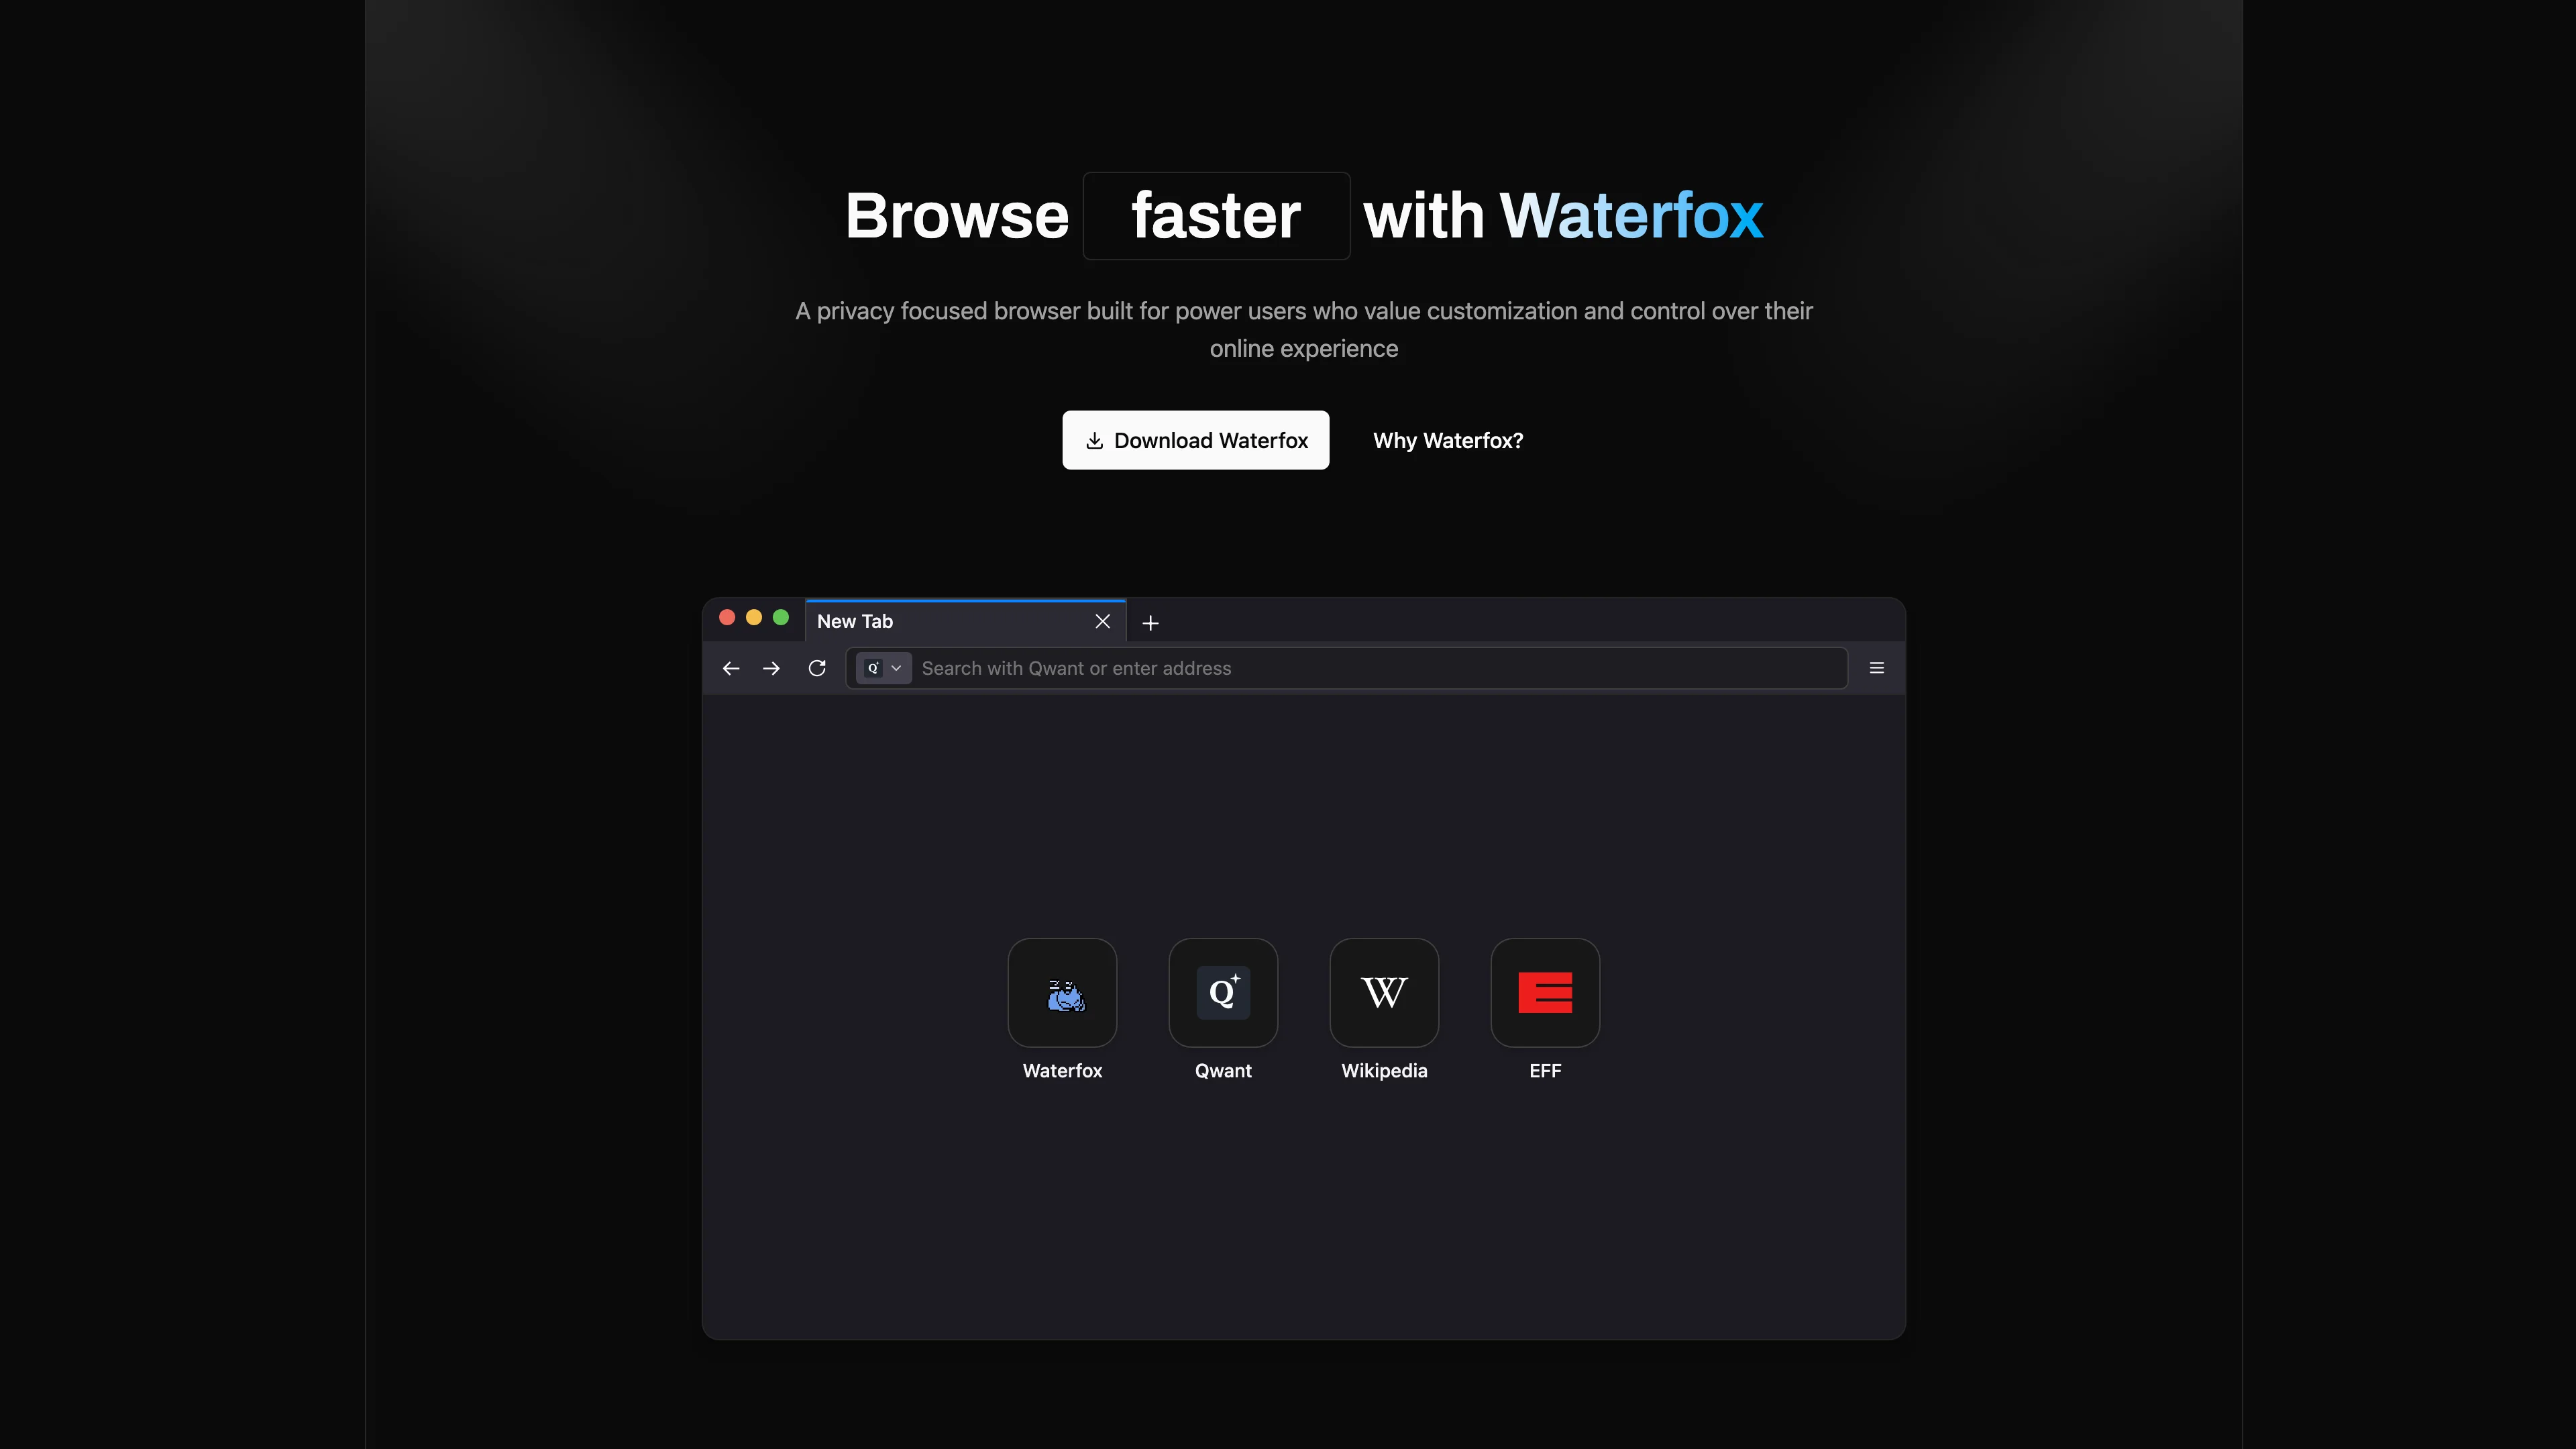The image size is (2576, 1449).
Task: Click the yellow minimize window dot
Action: [x=754, y=617]
